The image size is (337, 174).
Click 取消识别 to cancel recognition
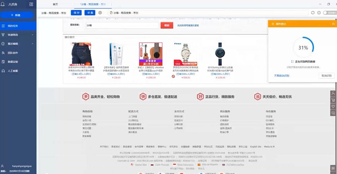point(326,76)
